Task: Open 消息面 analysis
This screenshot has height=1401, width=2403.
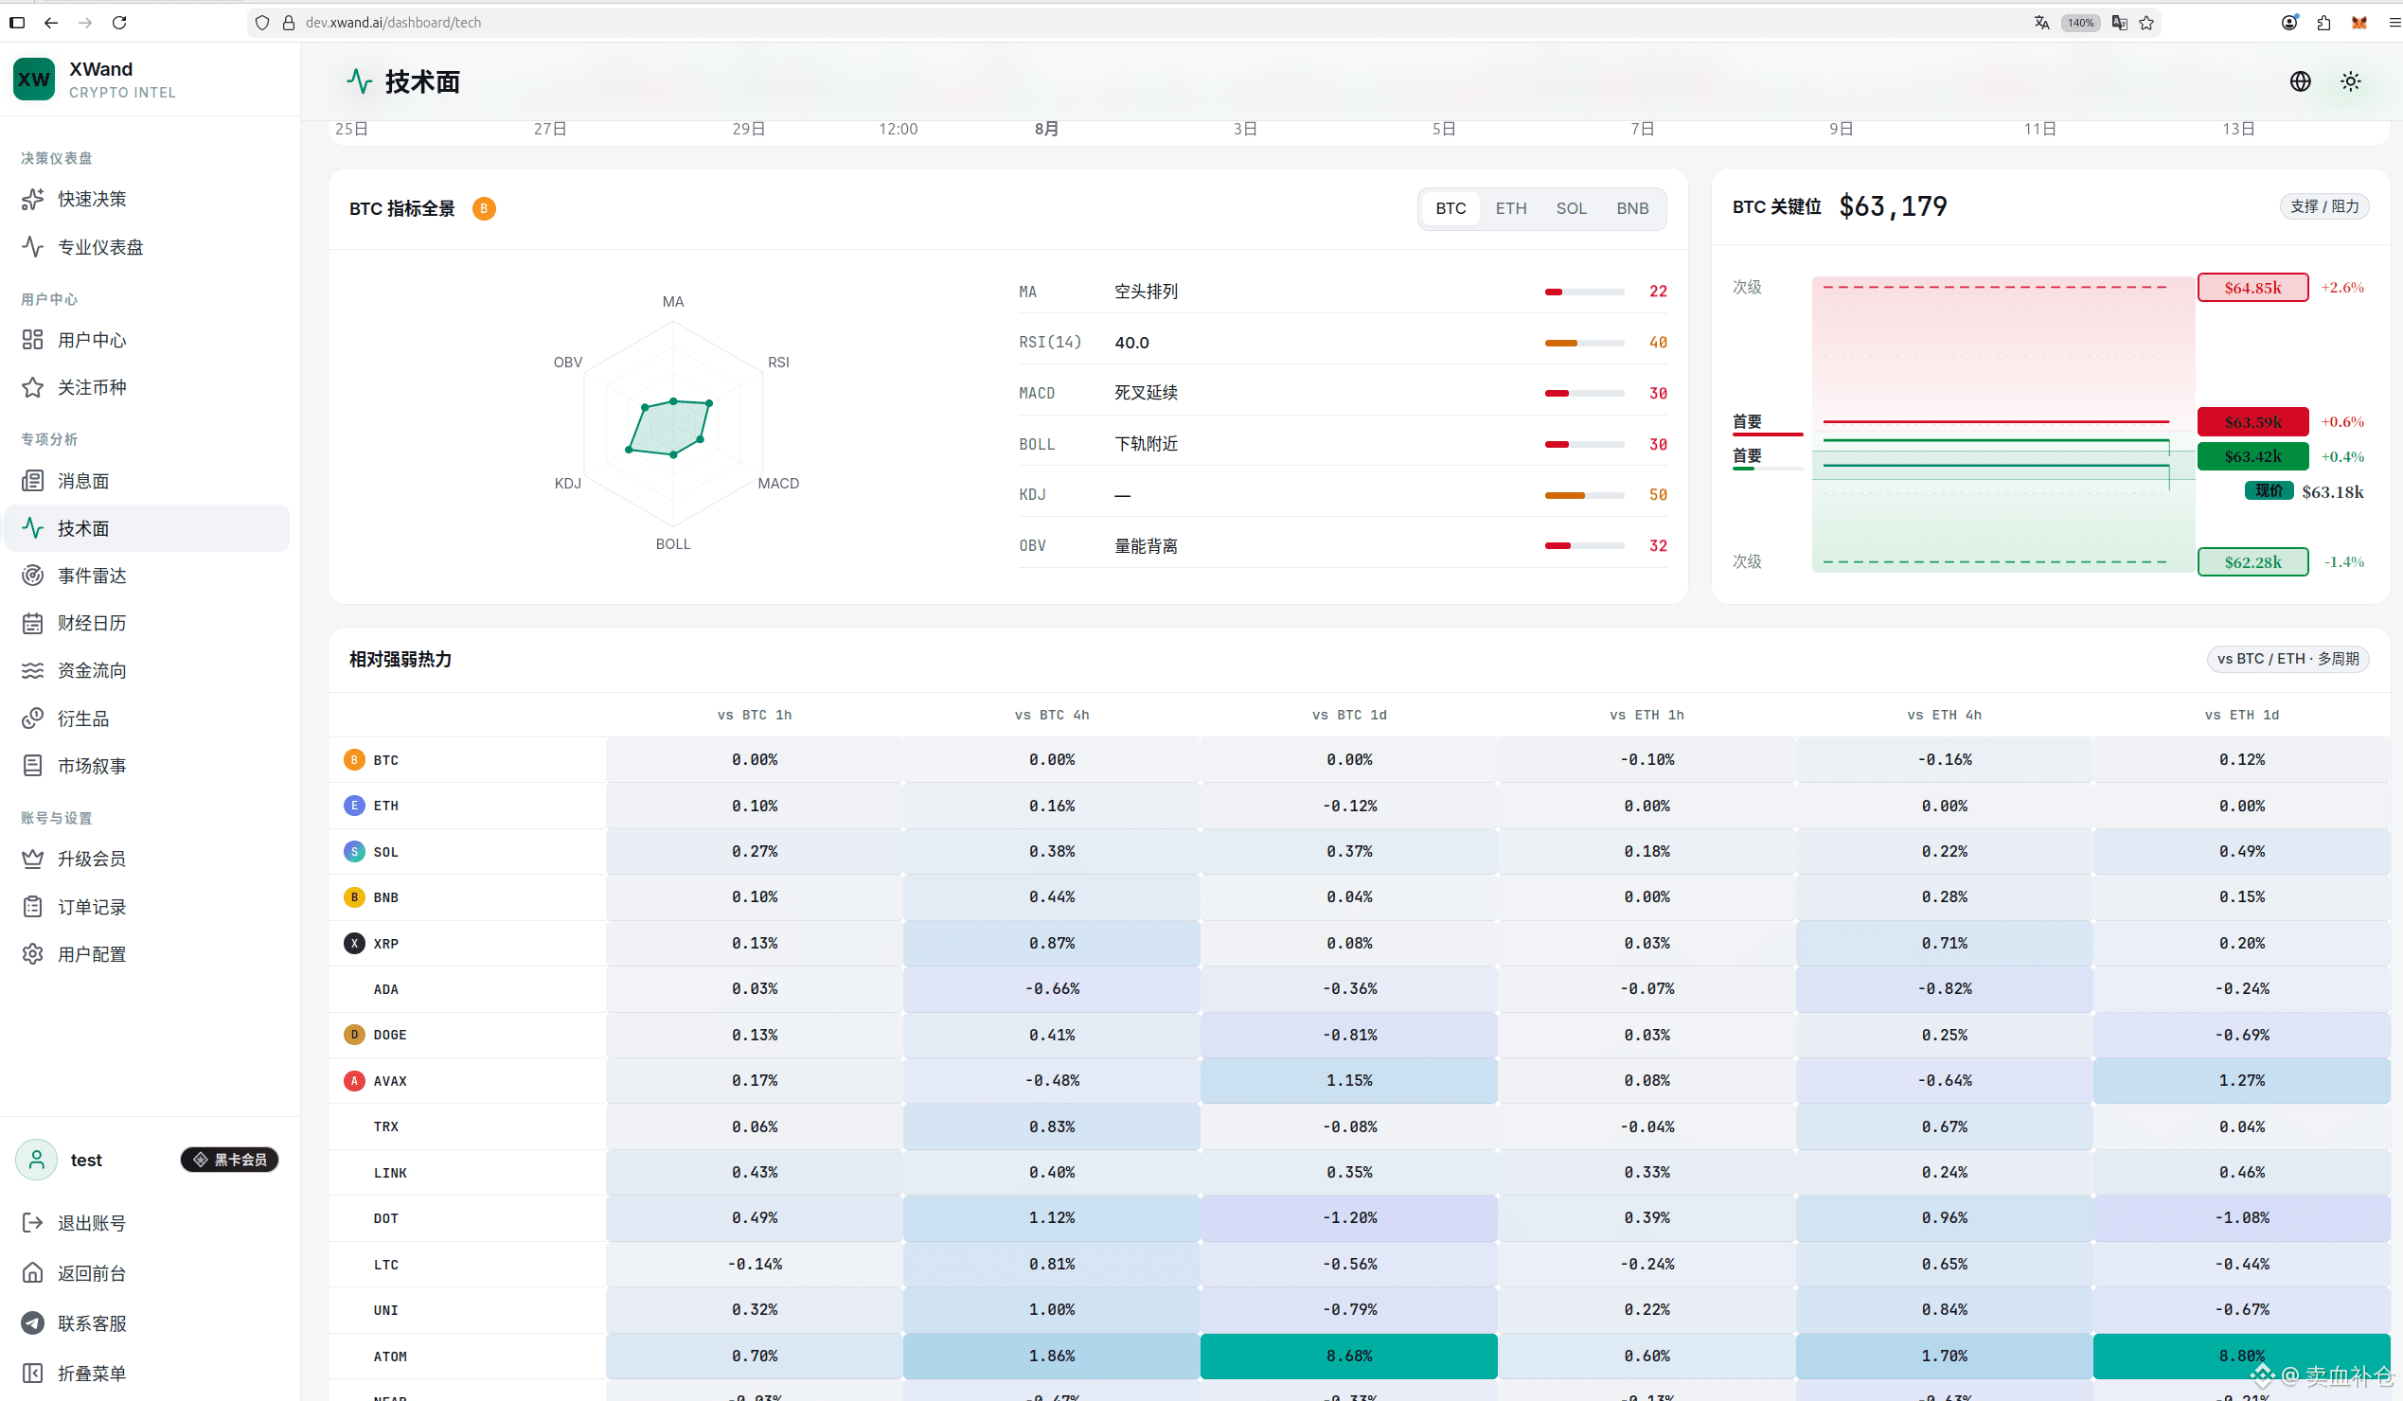Action: click(148, 481)
